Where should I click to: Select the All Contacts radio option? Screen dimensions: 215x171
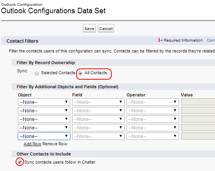pos(80,73)
